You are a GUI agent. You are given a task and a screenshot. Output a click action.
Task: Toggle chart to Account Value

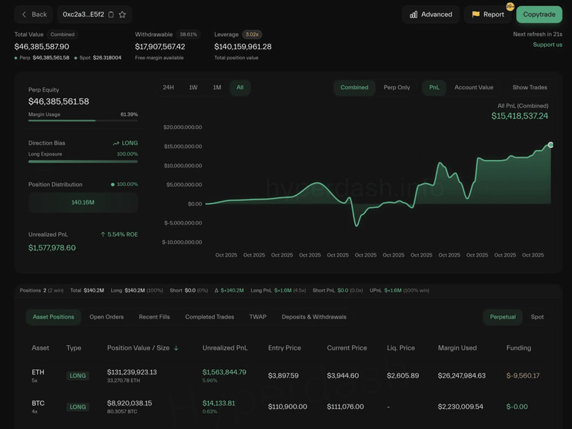click(x=473, y=87)
